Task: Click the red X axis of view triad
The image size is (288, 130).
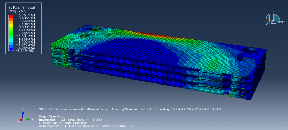Action: [21, 120]
